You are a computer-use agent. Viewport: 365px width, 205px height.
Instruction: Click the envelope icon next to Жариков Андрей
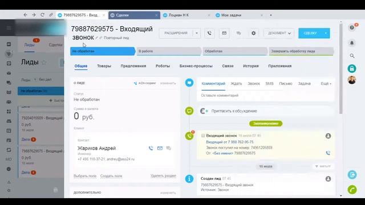coord(160,148)
